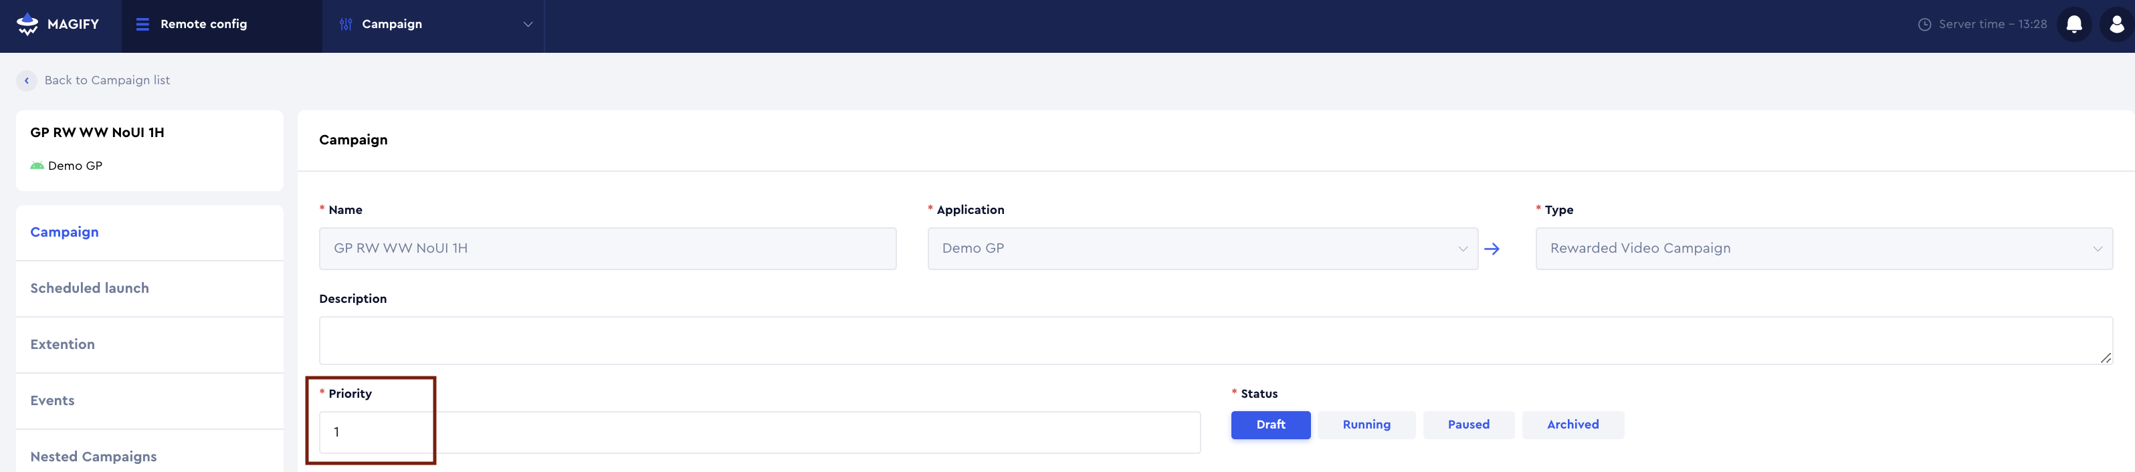Click the server time clock icon

[x=1924, y=24]
